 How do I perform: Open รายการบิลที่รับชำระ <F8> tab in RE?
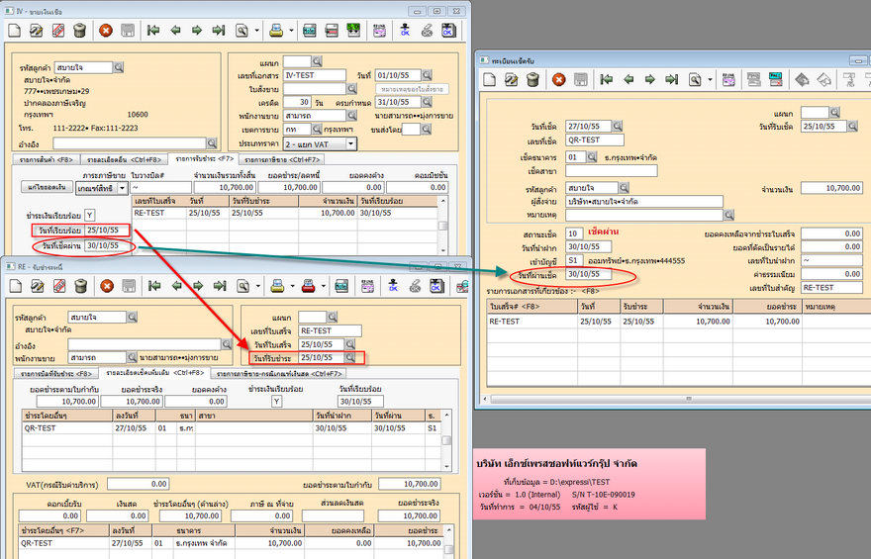coord(56,374)
